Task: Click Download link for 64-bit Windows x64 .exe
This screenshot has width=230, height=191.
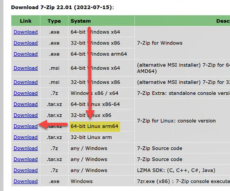Action: (26, 32)
